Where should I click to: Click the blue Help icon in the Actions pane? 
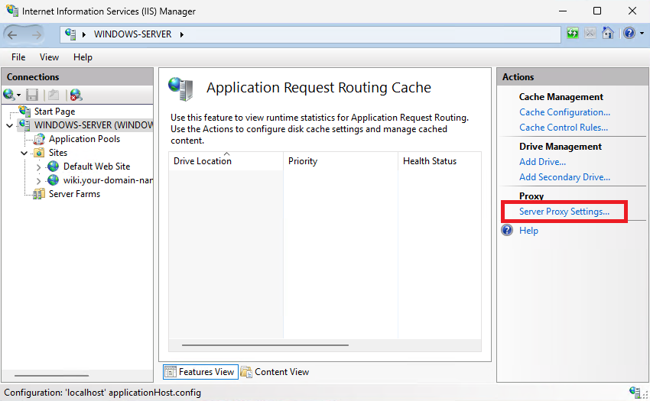[x=507, y=230]
